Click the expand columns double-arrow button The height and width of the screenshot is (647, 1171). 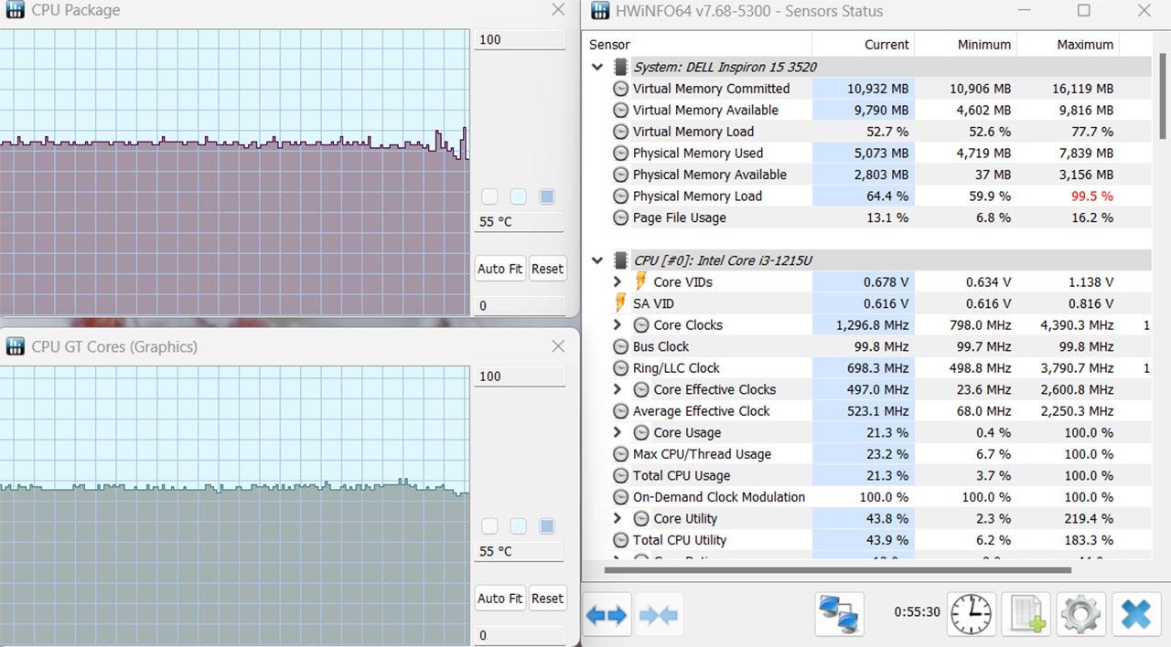607,615
